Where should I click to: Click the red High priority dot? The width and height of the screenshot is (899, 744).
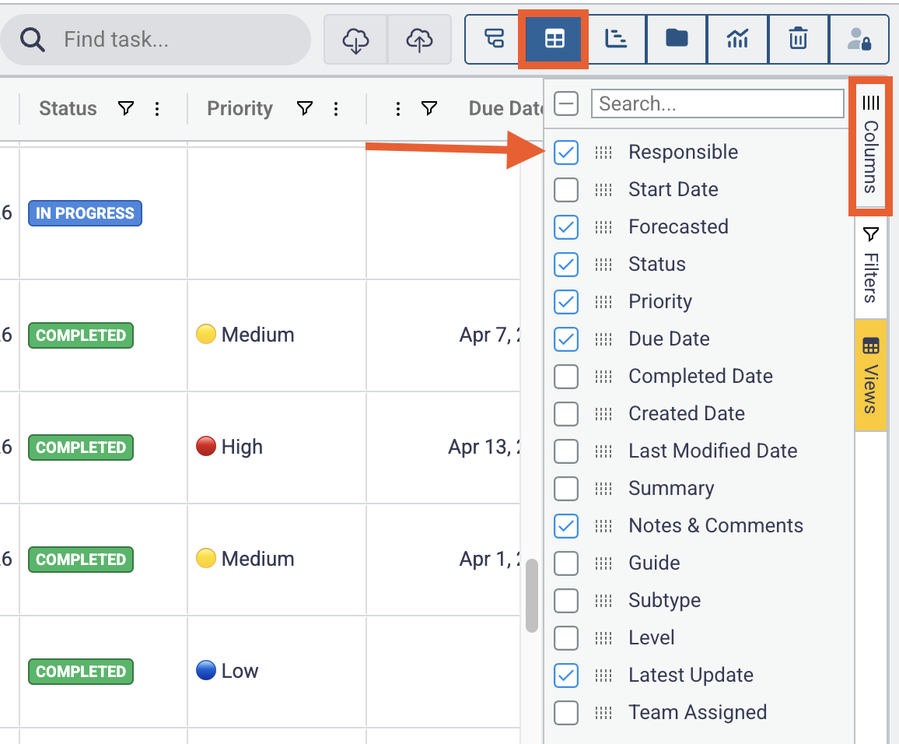206,446
